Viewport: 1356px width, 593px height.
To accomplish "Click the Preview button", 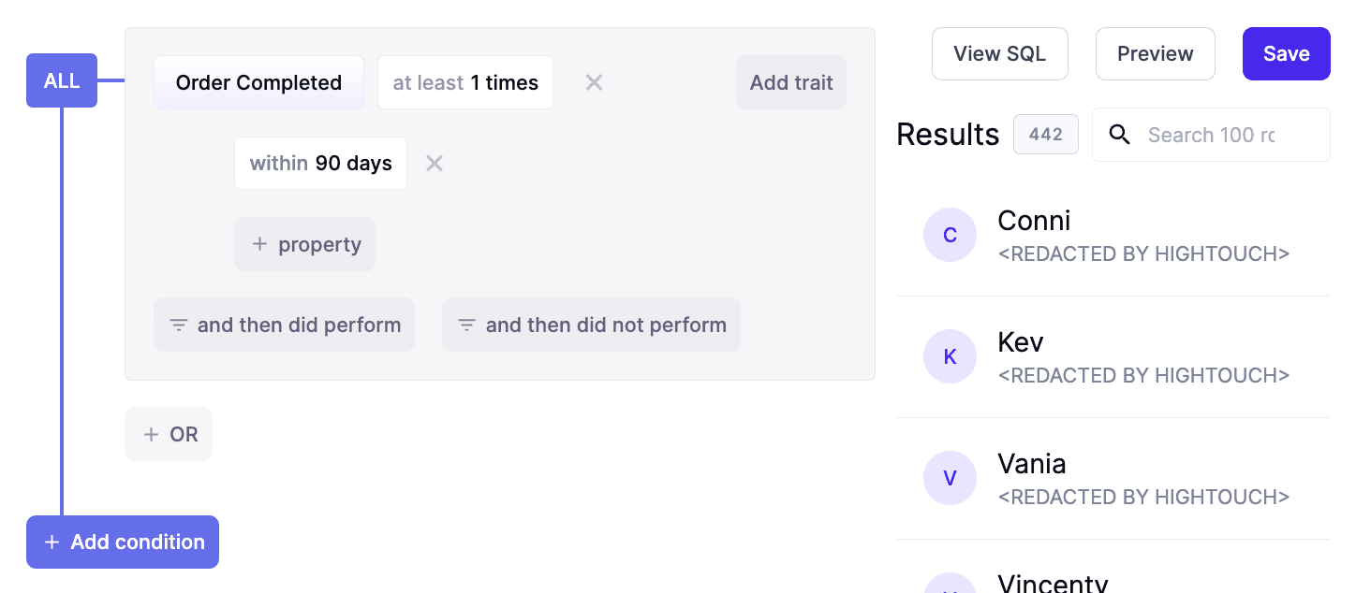I will coord(1155,53).
